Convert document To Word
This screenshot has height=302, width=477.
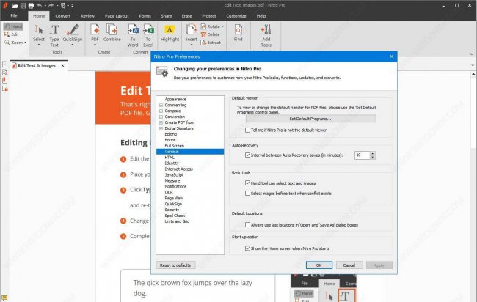pyautogui.click(x=133, y=35)
